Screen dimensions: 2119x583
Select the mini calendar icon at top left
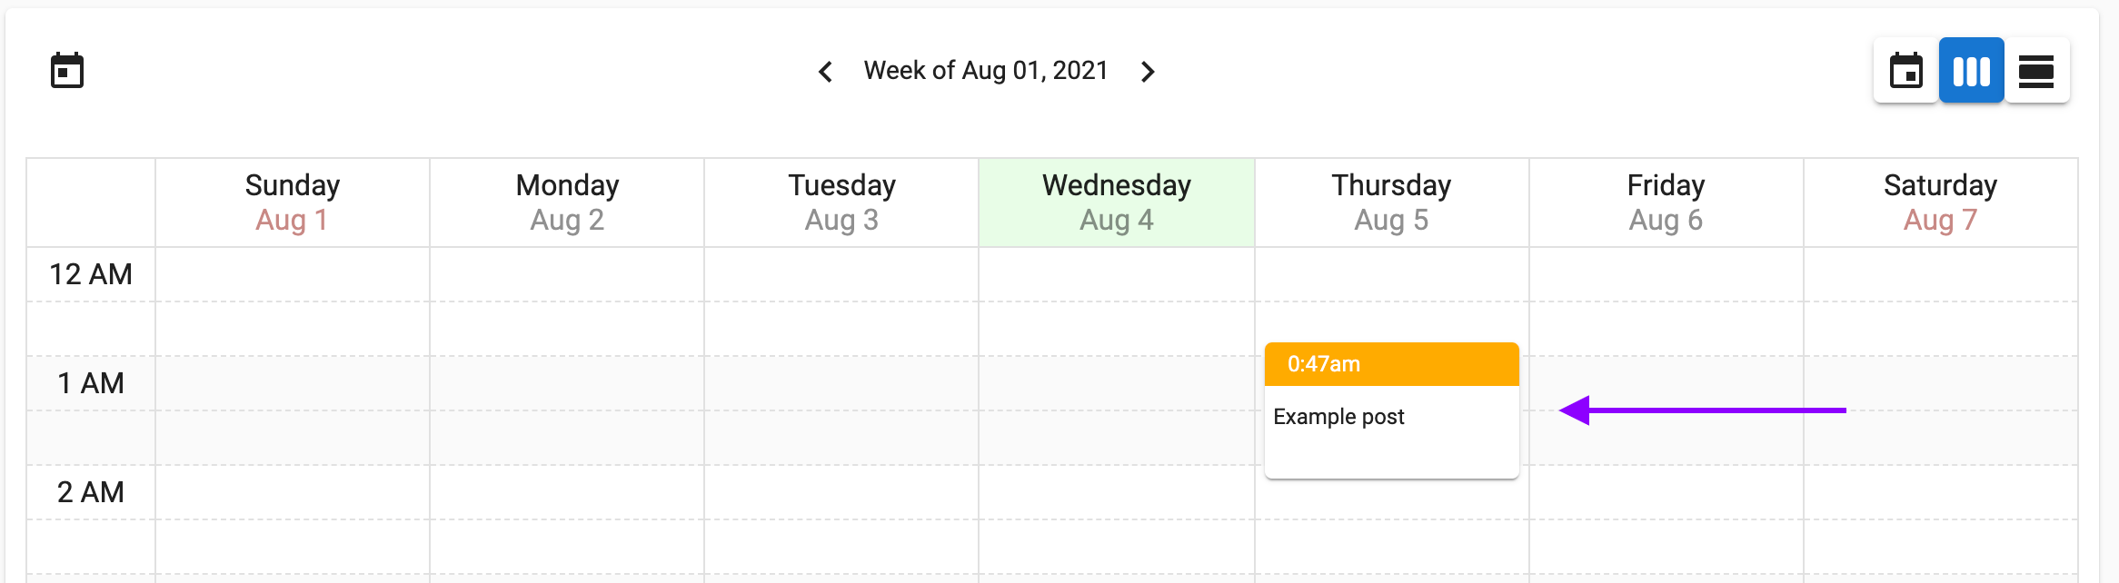pyautogui.click(x=68, y=70)
